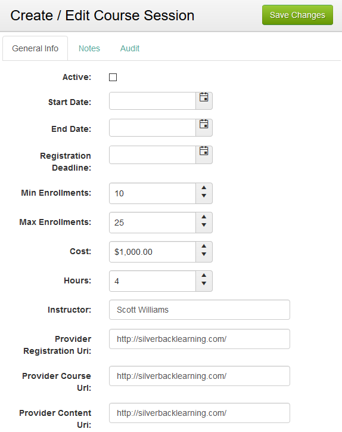Increase Cost with the up arrow
This screenshot has width=342, height=432.
click(204, 246)
